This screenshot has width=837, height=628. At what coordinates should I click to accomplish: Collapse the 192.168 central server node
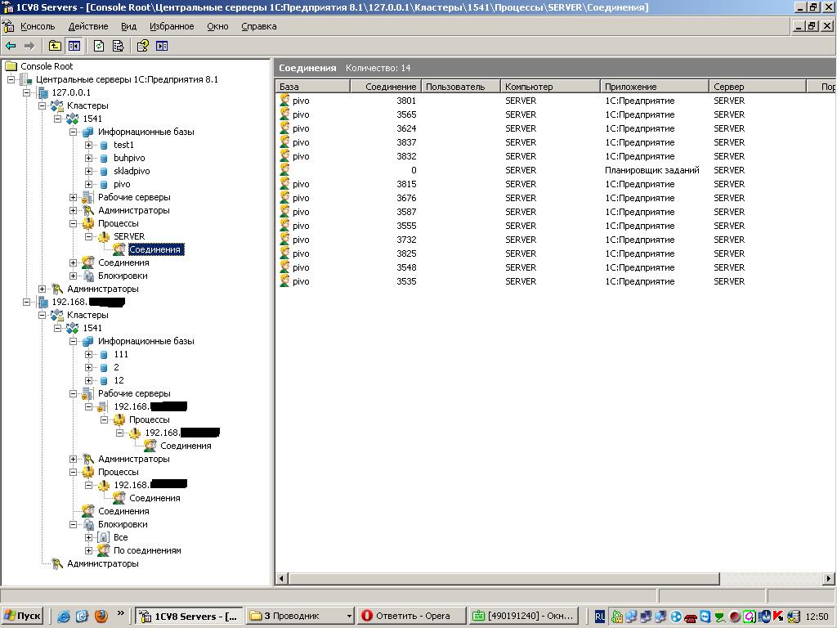point(26,302)
